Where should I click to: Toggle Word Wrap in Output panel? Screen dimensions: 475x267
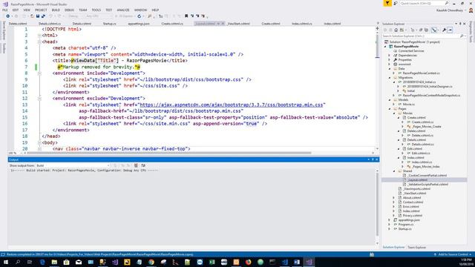coord(143,165)
